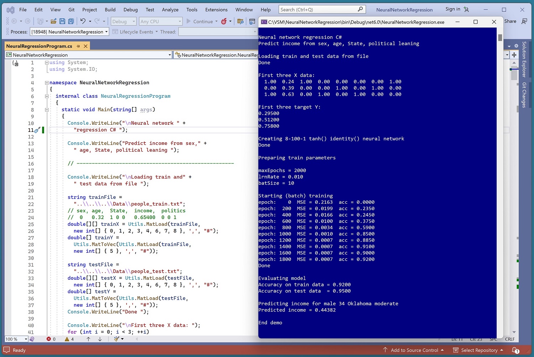The width and height of the screenshot is (534, 357).
Task: Click the notifications bell in status bar
Action: 515,350
